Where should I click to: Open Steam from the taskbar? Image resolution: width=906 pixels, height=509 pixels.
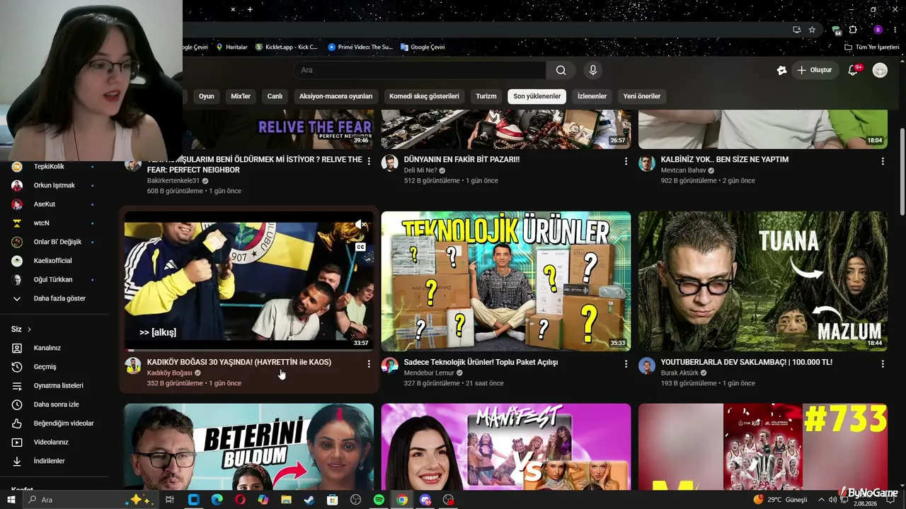(309, 500)
